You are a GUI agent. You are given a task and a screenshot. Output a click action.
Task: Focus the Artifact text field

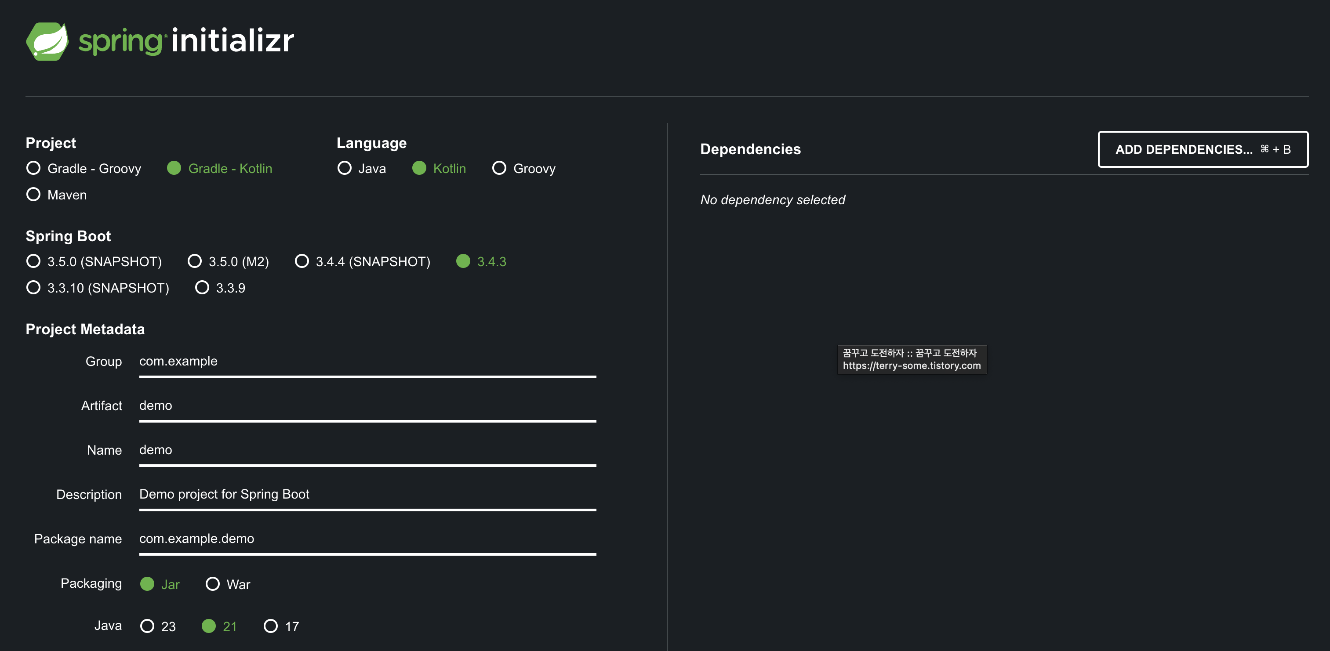point(367,406)
